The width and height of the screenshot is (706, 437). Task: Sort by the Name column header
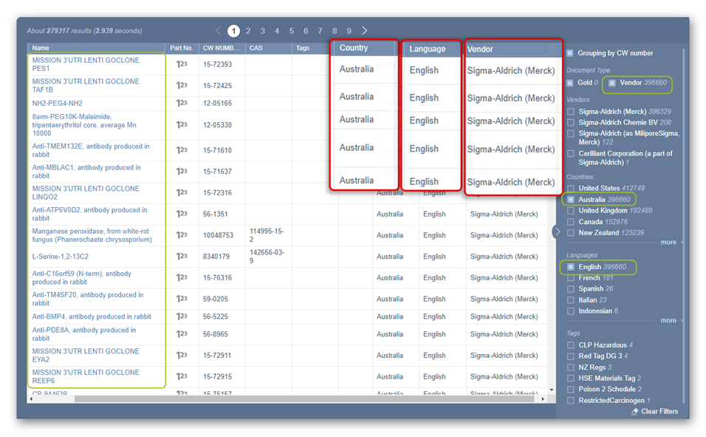[x=41, y=48]
